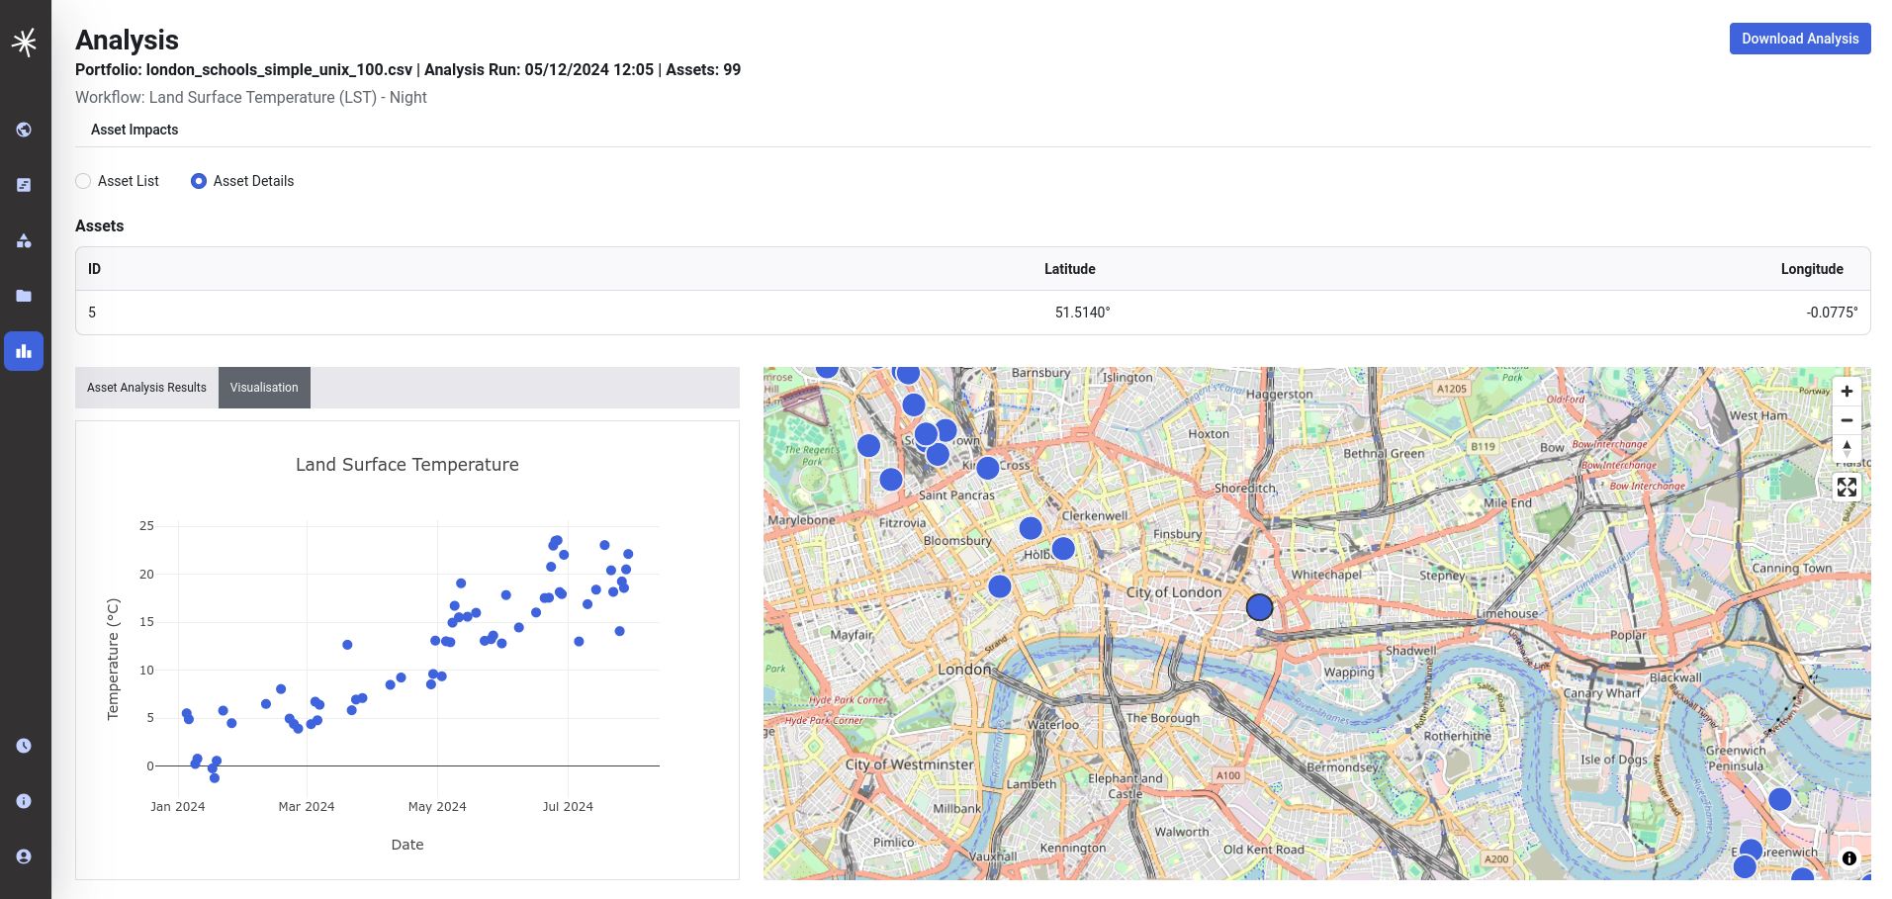The height and width of the screenshot is (899, 1892).
Task: Select the bar chart analysis icon in the sidebar
Action: click(x=24, y=351)
